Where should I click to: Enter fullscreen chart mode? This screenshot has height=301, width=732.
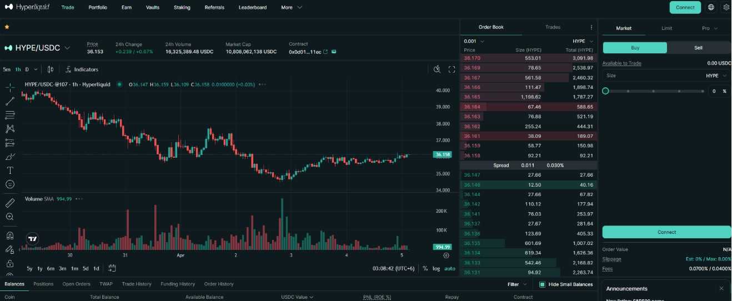point(452,69)
